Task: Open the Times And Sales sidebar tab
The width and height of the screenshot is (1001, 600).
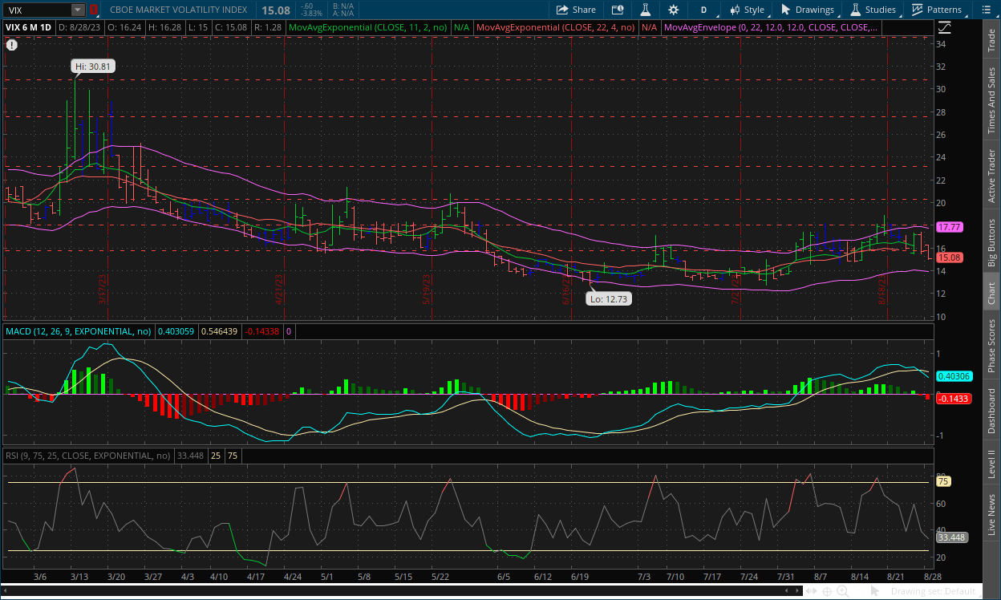Action: click(x=992, y=100)
